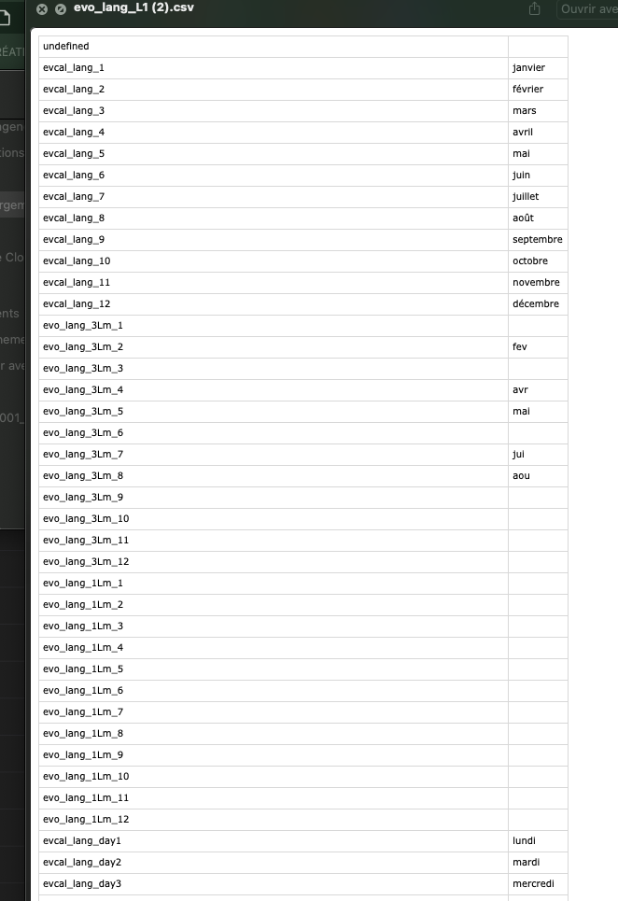Click the share icon in the title bar

tap(534, 8)
